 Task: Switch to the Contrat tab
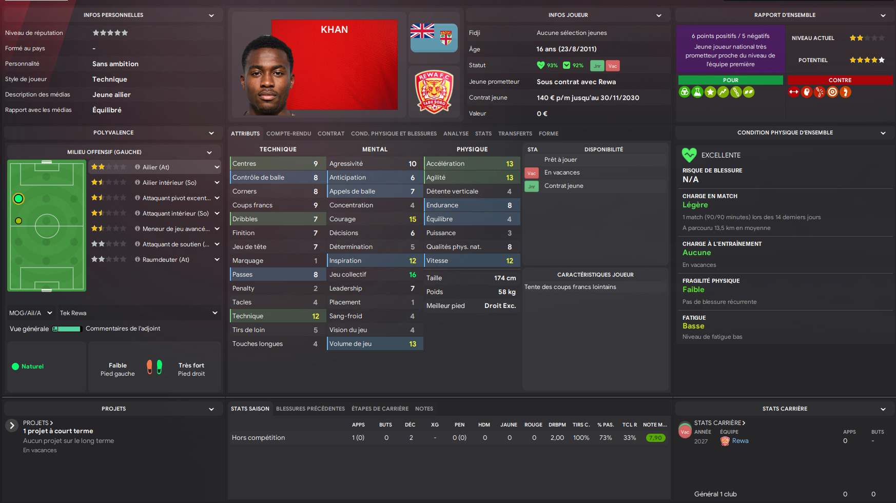click(x=331, y=133)
